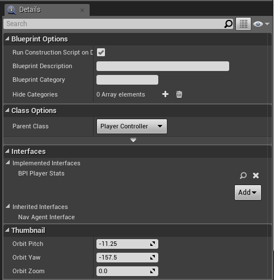Collapse the Implemented Interfaces group
Image resolution: width=274 pixels, height=280 pixels.
click(8, 162)
